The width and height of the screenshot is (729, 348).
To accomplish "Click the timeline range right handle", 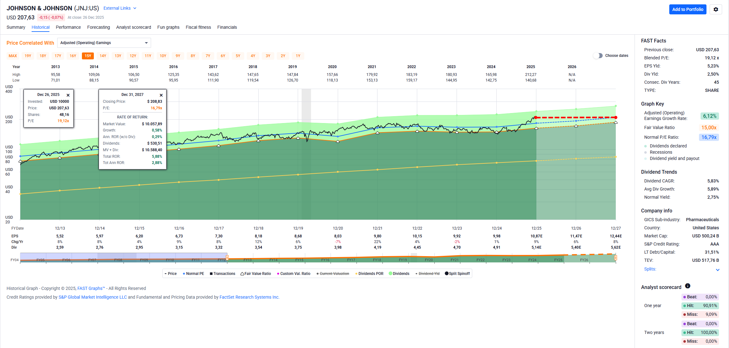I will (x=615, y=258).
